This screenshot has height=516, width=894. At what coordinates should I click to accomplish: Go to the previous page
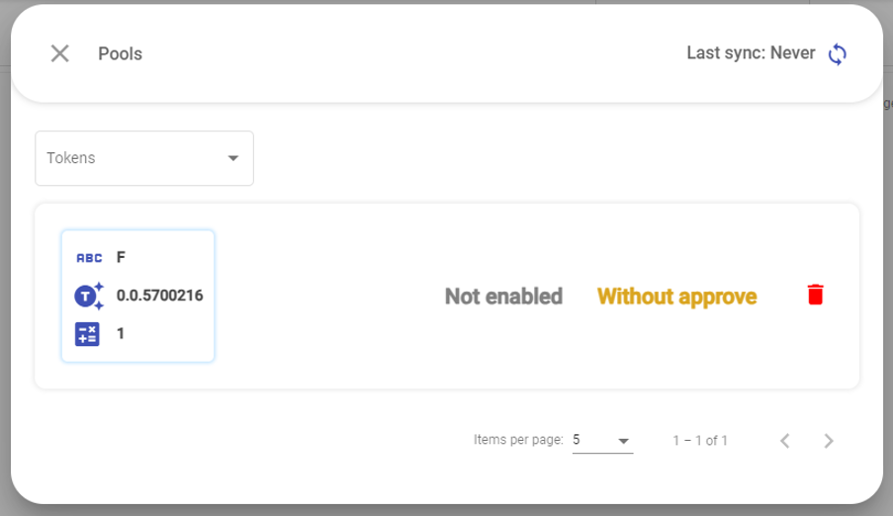pyautogui.click(x=785, y=441)
